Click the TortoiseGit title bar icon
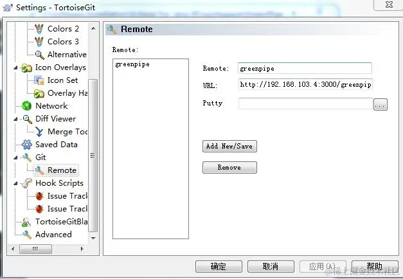The width and height of the screenshot is (403, 279). coord(8,8)
